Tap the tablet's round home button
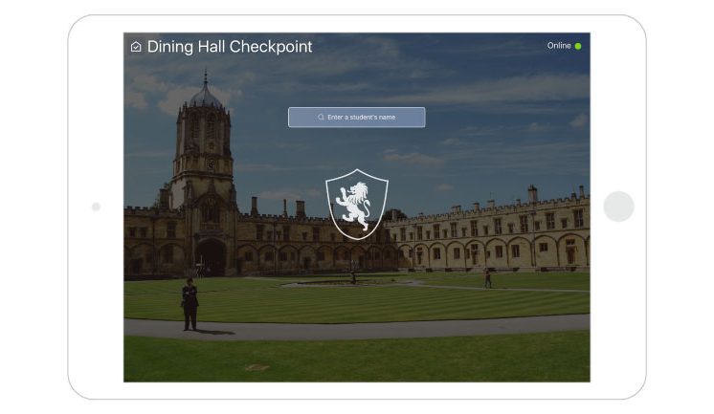The height and width of the screenshot is (414, 714). click(x=618, y=207)
